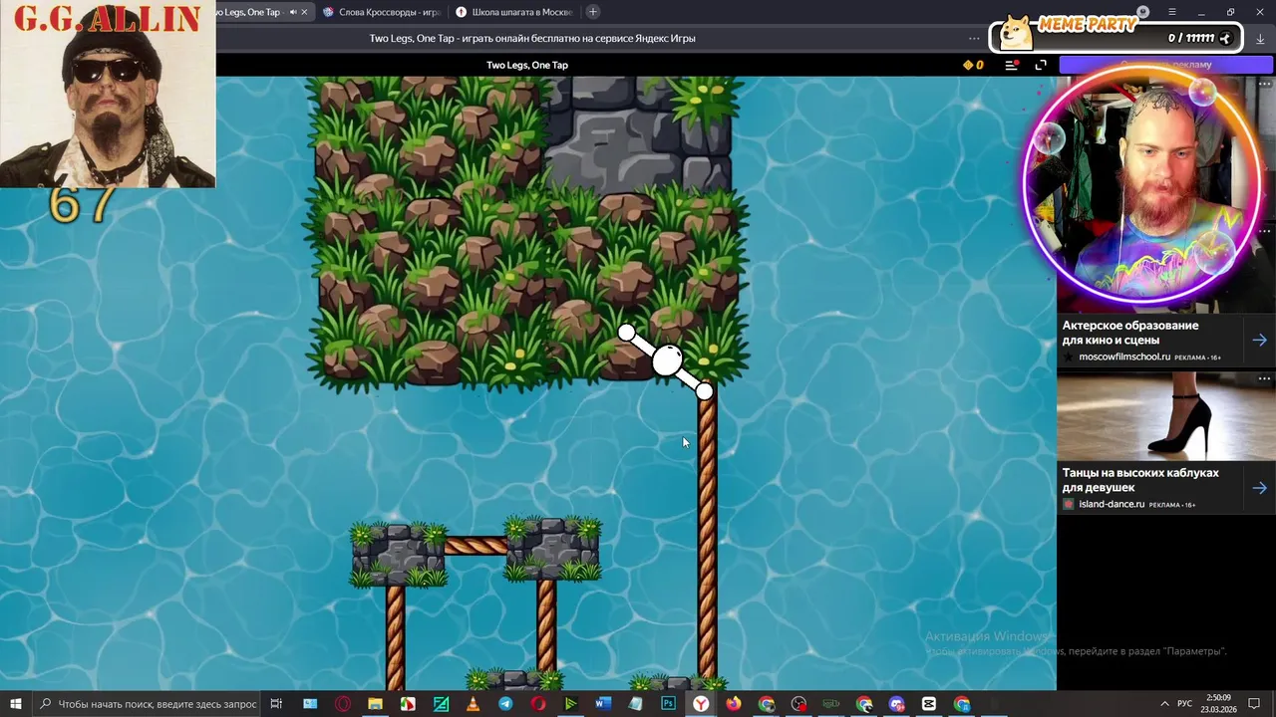Switch to the Yandex Browser taskbar icon

pyautogui.click(x=701, y=704)
